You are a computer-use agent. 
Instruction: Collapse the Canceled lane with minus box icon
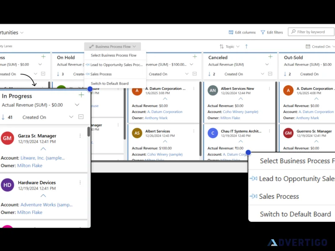(270, 74)
